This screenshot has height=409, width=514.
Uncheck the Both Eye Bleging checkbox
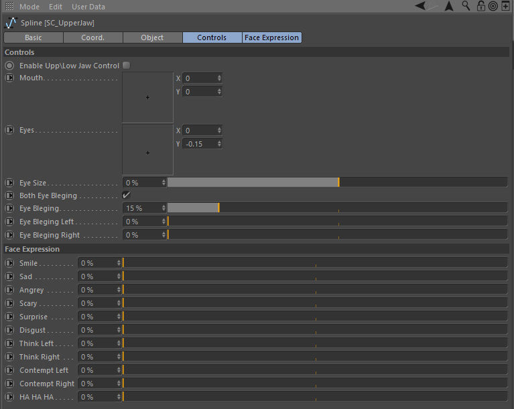[x=126, y=195]
